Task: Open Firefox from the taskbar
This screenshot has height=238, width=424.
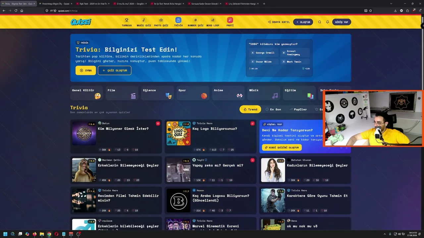Action: coord(34,234)
